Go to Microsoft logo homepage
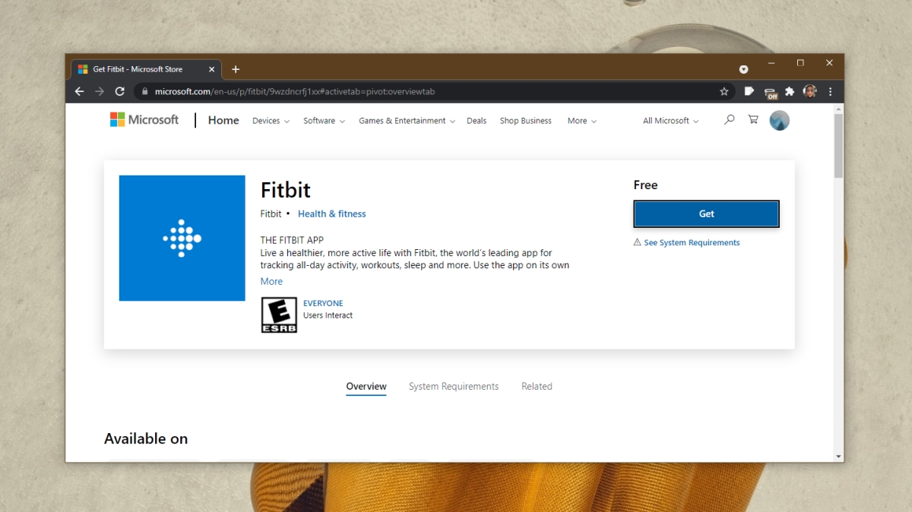912x512 pixels. 144,120
